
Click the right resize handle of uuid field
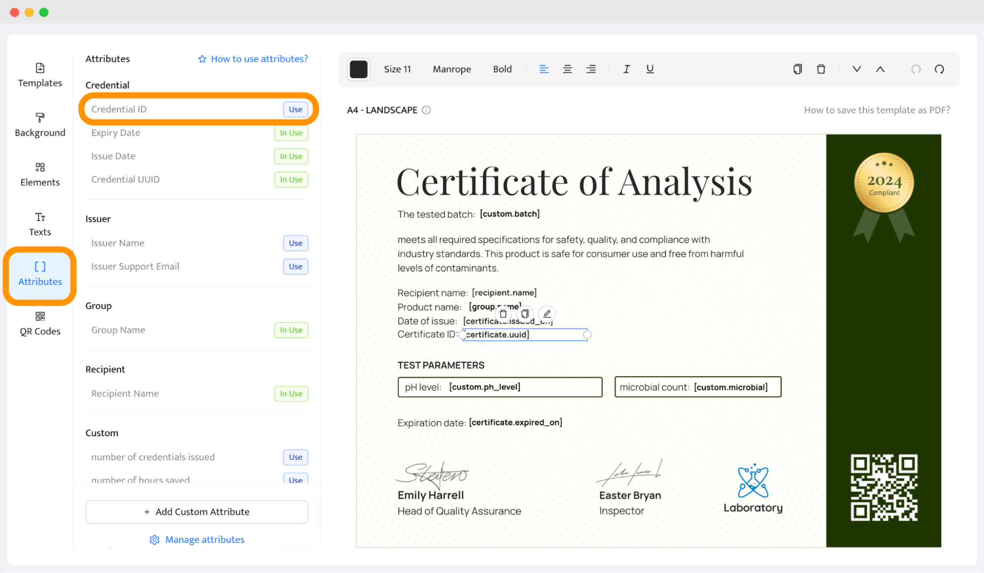(x=587, y=335)
